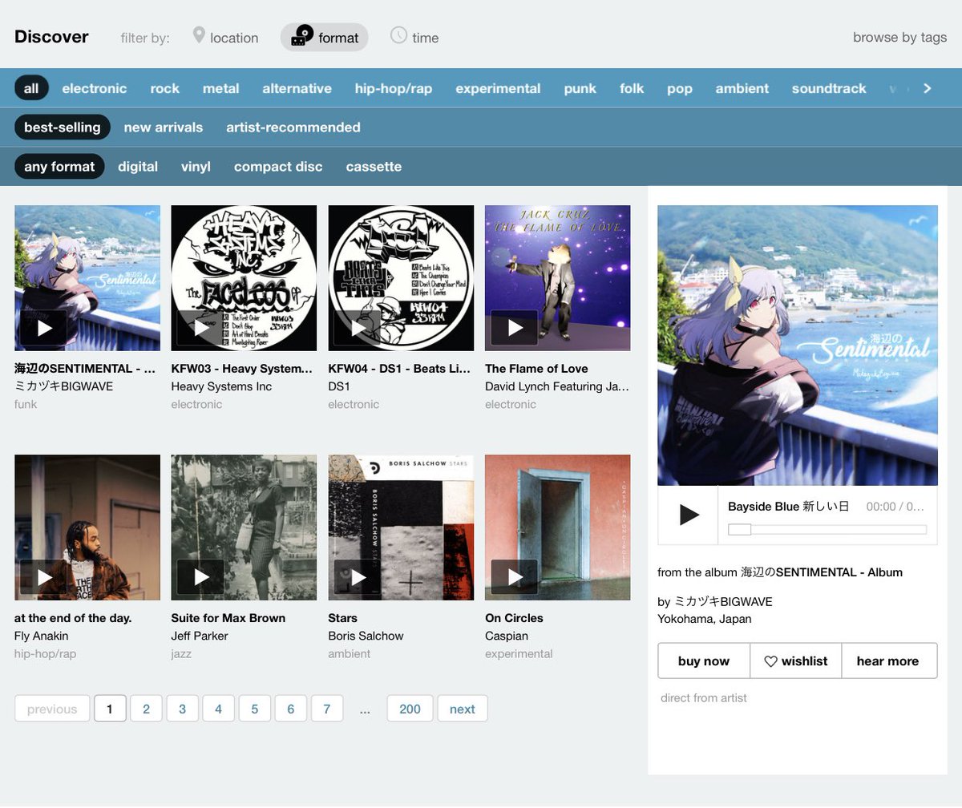Filter by digital format
Viewport: 962px width, 808px height.
tap(138, 166)
